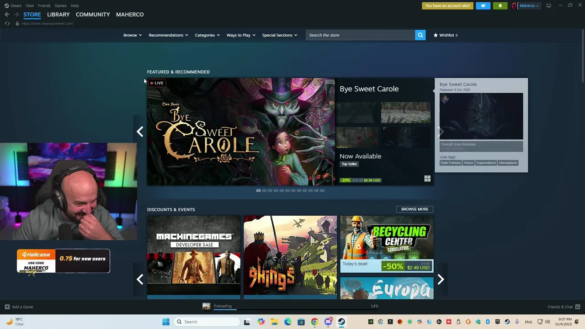Screen dimensions: 585x329
Task: Click the Top Seller tag
Action: [x=349, y=164]
